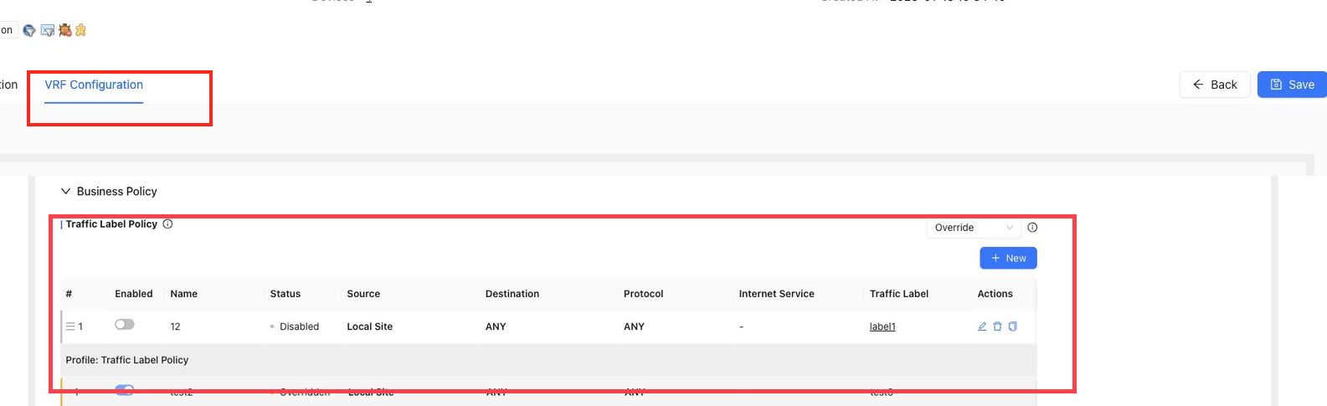The height and width of the screenshot is (406, 1327).
Task: Click the Source column header
Action: tap(363, 294)
